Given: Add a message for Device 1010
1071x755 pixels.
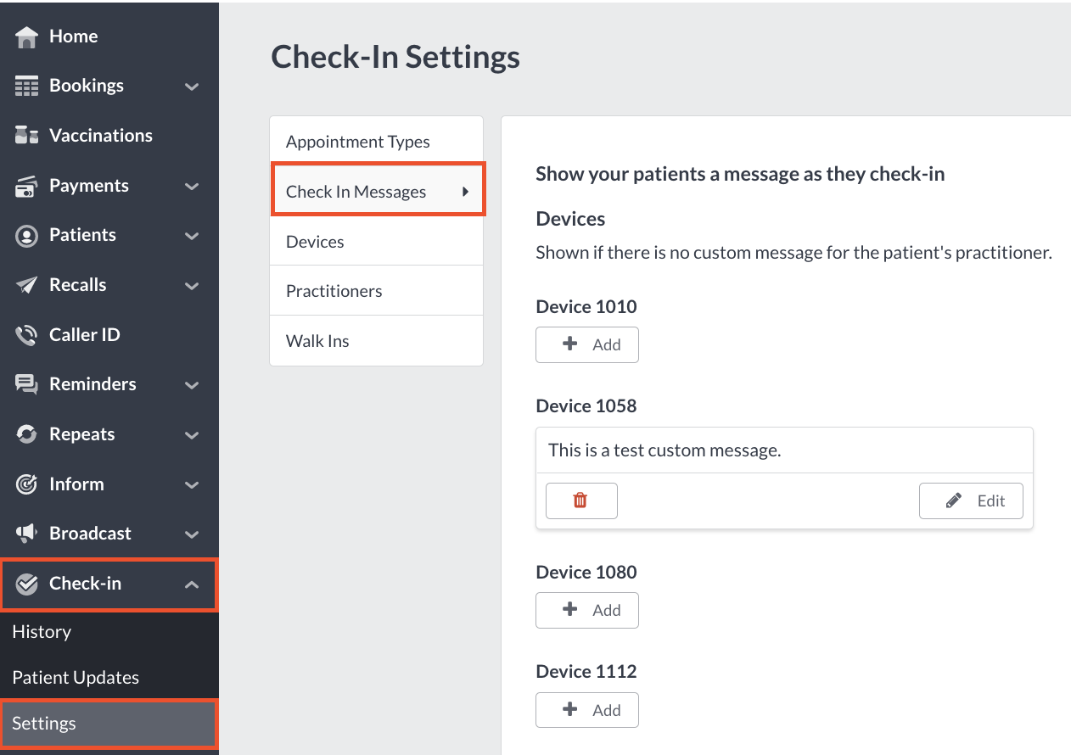Looking at the screenshot, I should coord(586,344).
